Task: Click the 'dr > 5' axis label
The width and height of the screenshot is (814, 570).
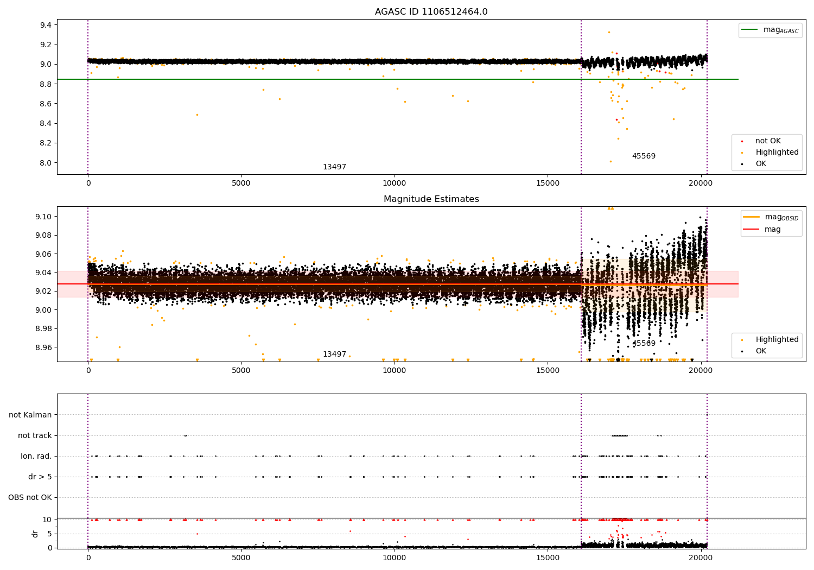Action: 40,477
